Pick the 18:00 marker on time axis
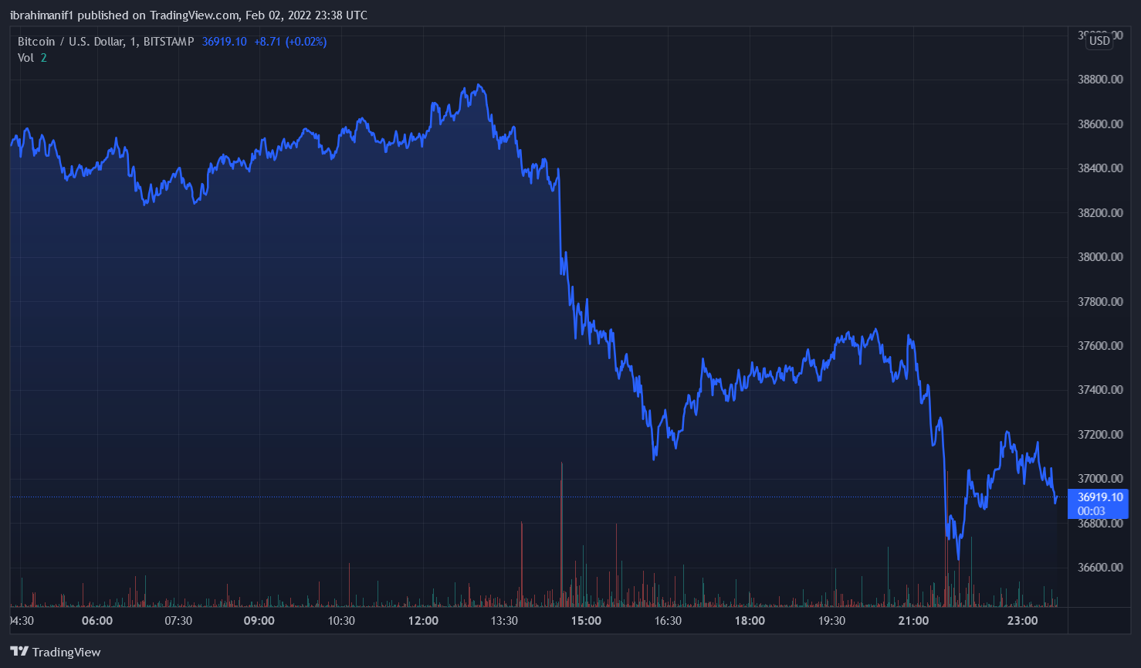 [x=750, y=621]
